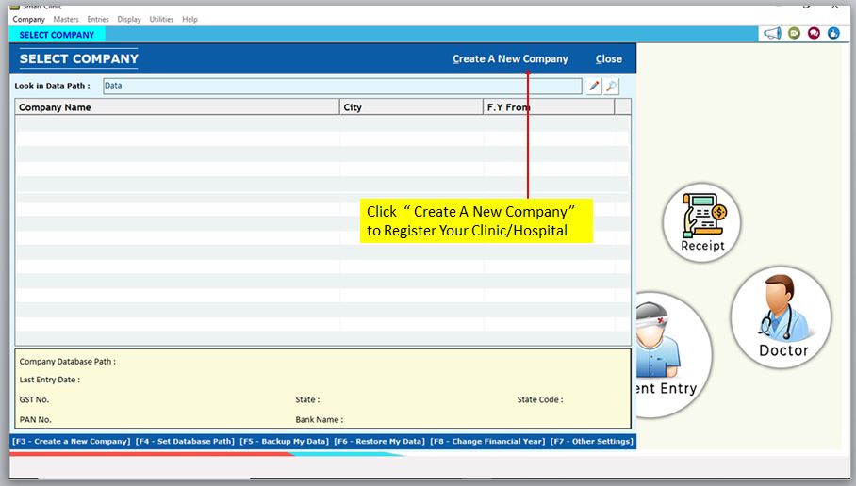Screen dimensions: 856x486
Task: Click F8 - Change Financial Year shortcut
Action: point(486,441)
